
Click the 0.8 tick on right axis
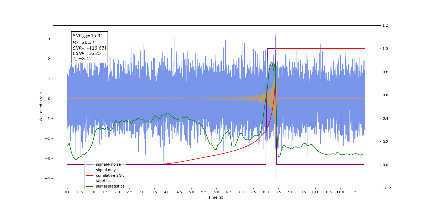385,72
